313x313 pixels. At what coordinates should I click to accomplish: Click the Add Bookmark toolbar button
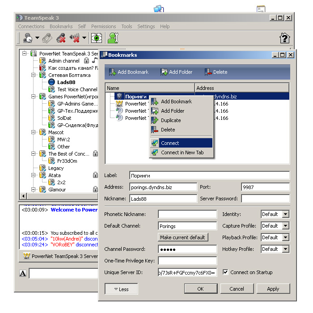click(129, 72)
